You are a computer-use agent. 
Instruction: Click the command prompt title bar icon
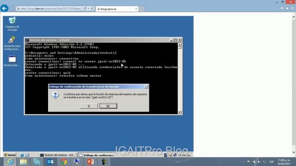point(27,40)
